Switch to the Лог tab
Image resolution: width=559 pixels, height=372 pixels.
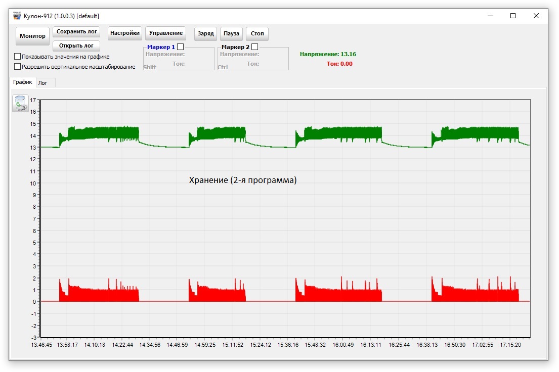pos(43,83)
